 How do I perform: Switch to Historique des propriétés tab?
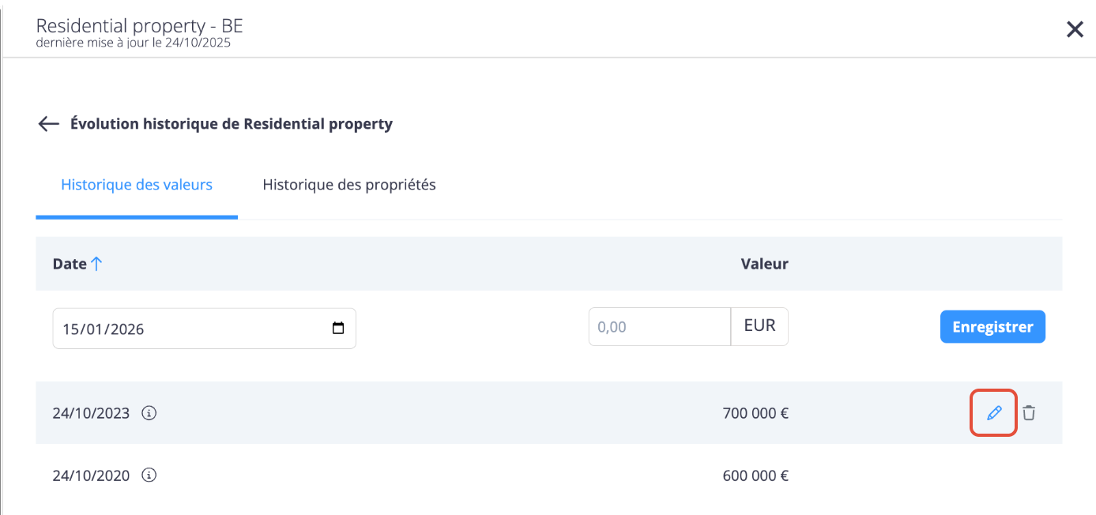[349, 185]
